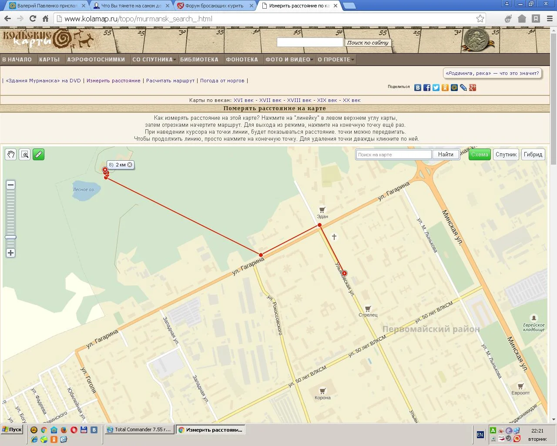Open the Кольские карты site logo
This screenshot has width=557, height=446.
tap(48, 39)
